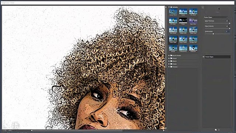
Task: Apply the Palette Knife filter thumbnail
Action: [183, 30]
